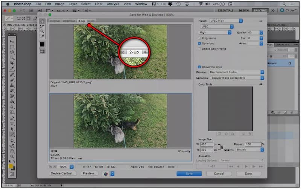301x189 pixels.
Task: Enable Embed Color Profile checkbox
Action: (199, 49)
